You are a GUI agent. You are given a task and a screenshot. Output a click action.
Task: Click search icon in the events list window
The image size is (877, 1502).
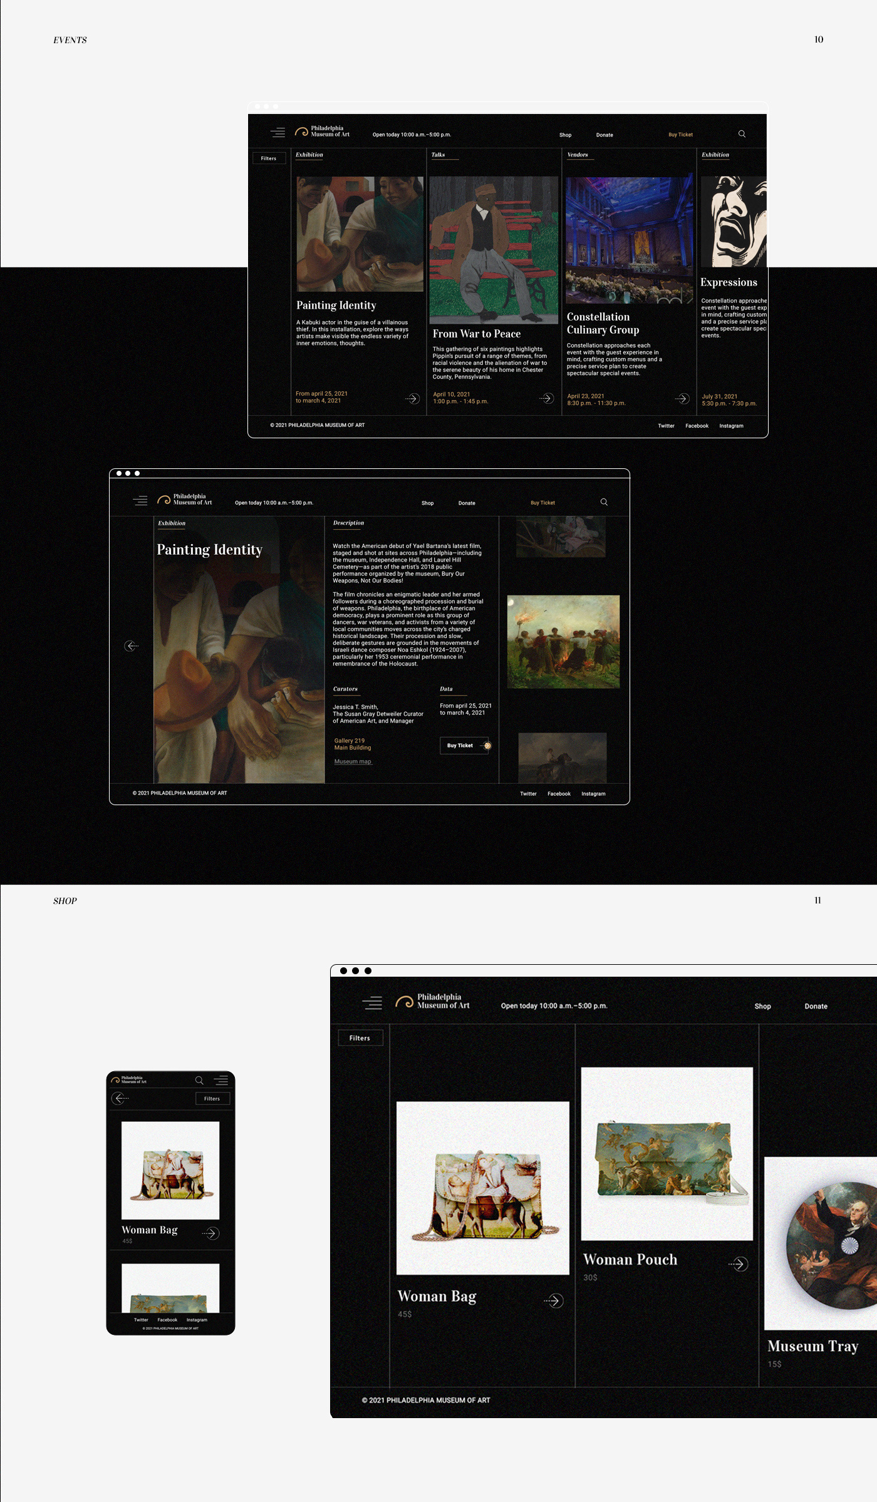[x=742, y=134]
